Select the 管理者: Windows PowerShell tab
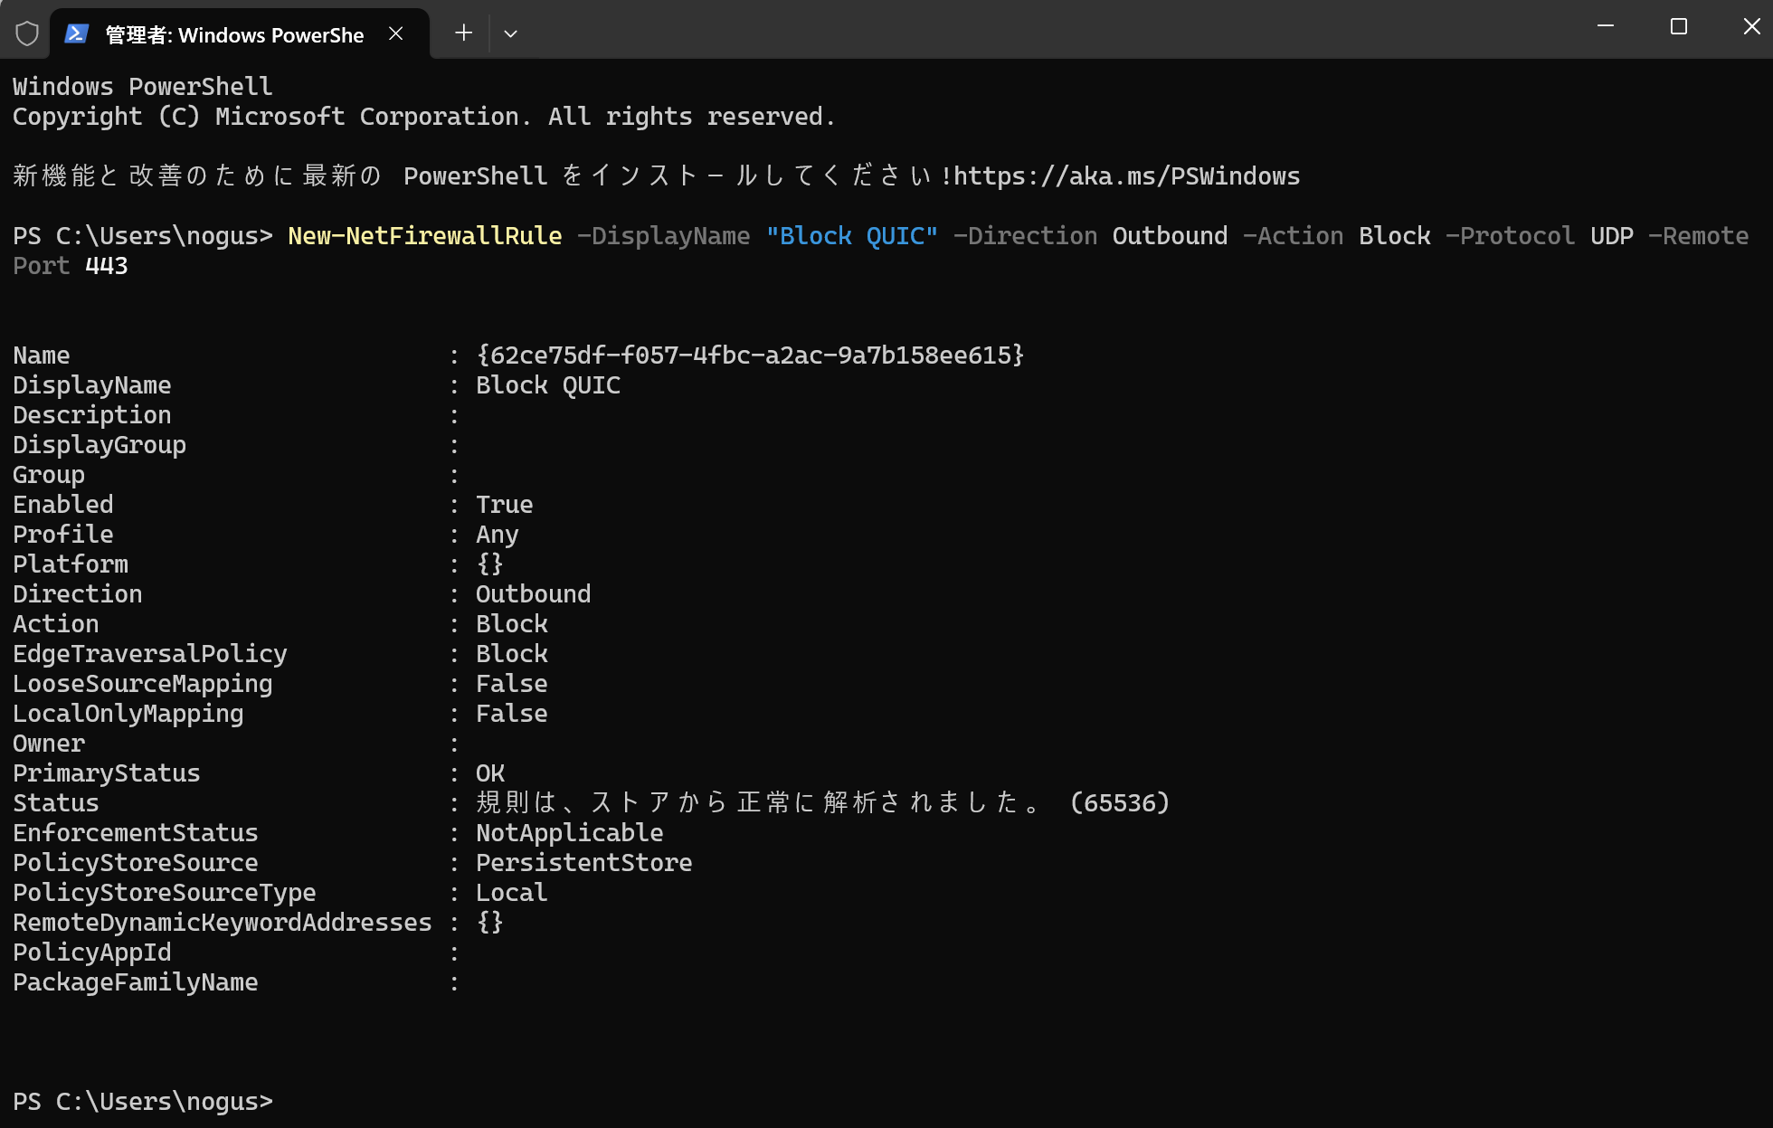This screenshot has width=1773, height=1128. [234, 34]
